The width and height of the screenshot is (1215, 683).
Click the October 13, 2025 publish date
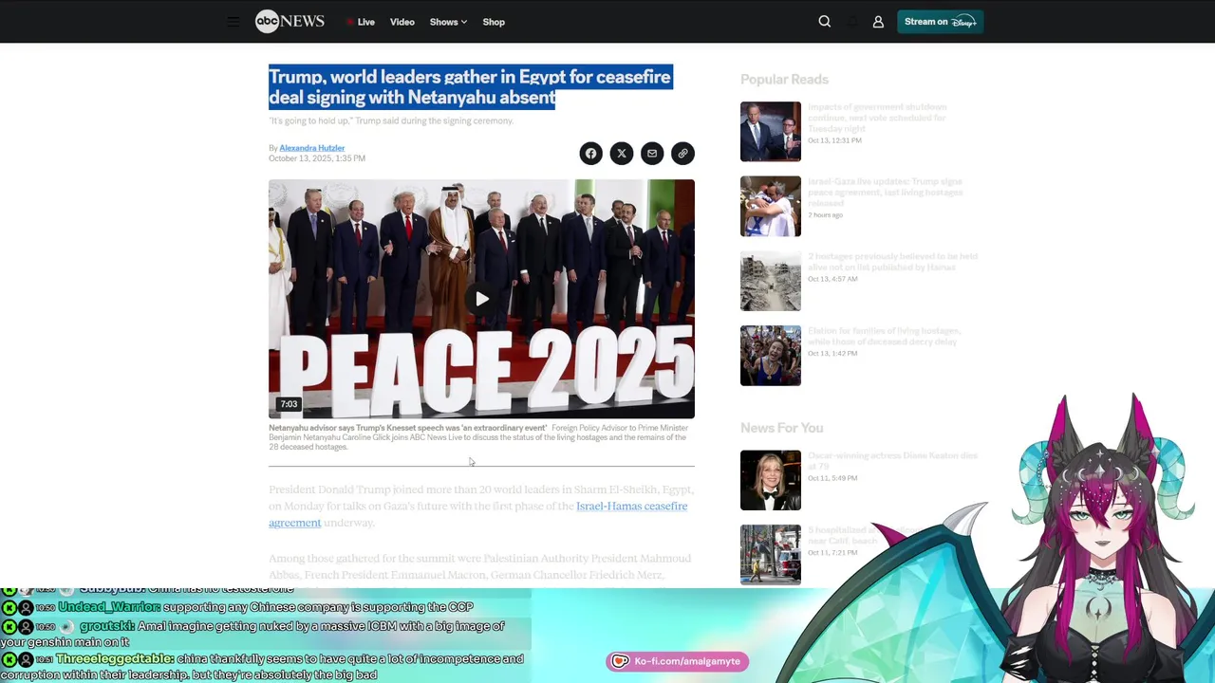[x=317, y=158]
